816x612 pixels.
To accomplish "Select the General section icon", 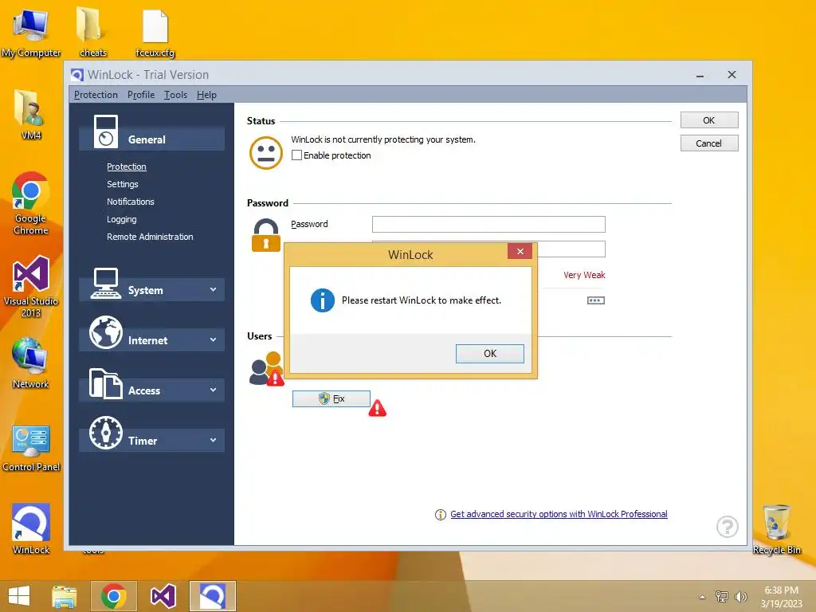I will (x=106, y=131).
